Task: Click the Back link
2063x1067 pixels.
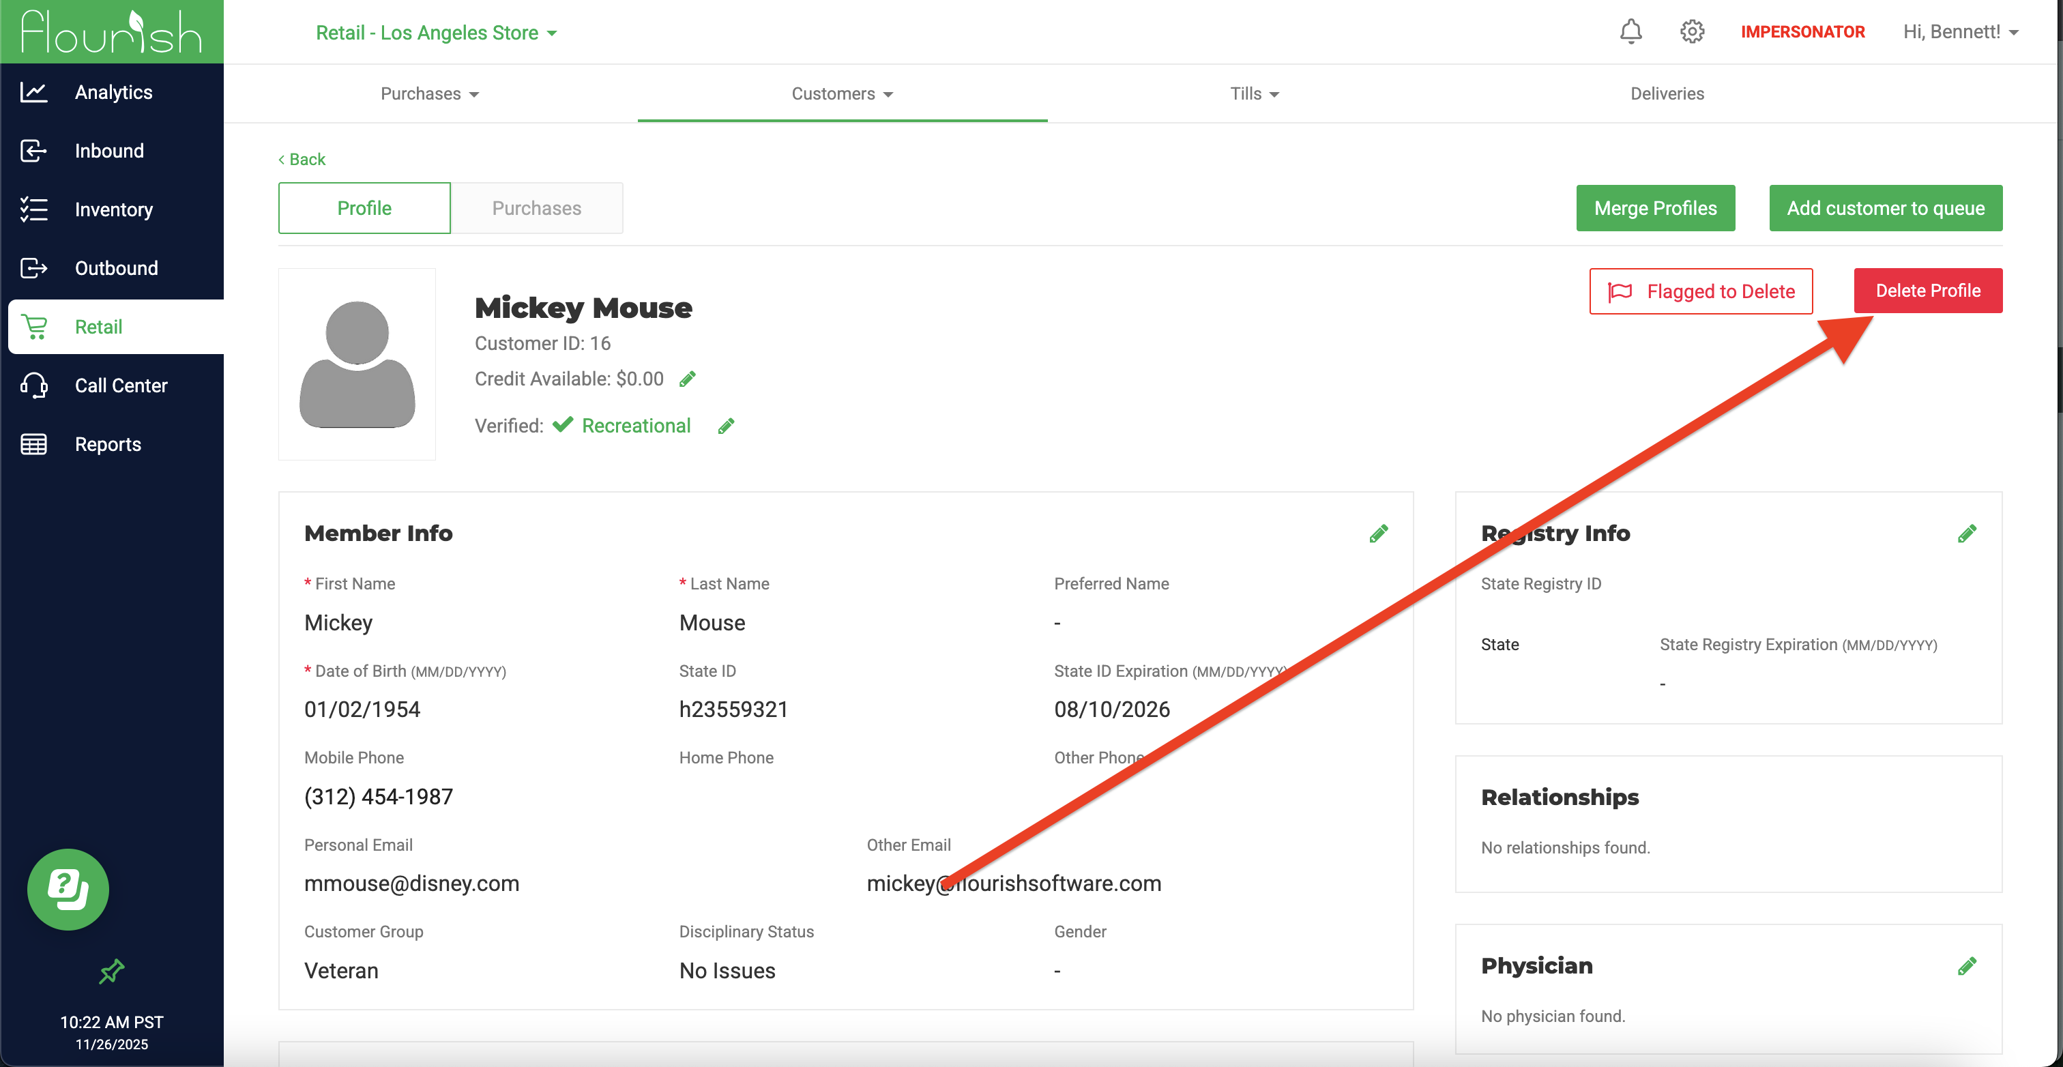Action: (302, 160)
